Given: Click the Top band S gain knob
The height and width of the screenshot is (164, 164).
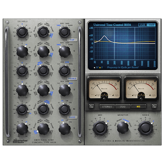Looking at the screenshot, I should [22, 51].
